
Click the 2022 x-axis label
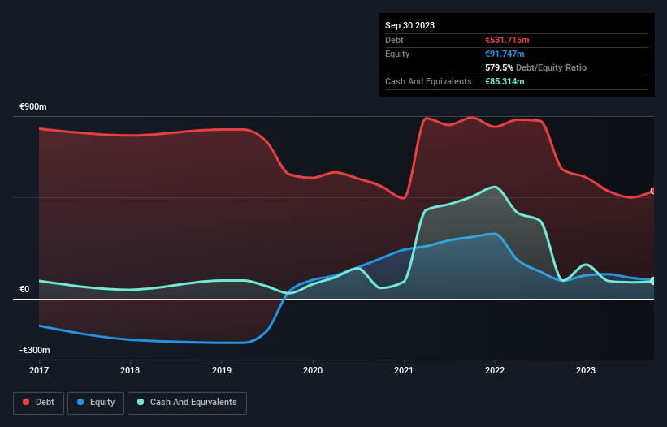pyautogui.click(x=495, y=370)
